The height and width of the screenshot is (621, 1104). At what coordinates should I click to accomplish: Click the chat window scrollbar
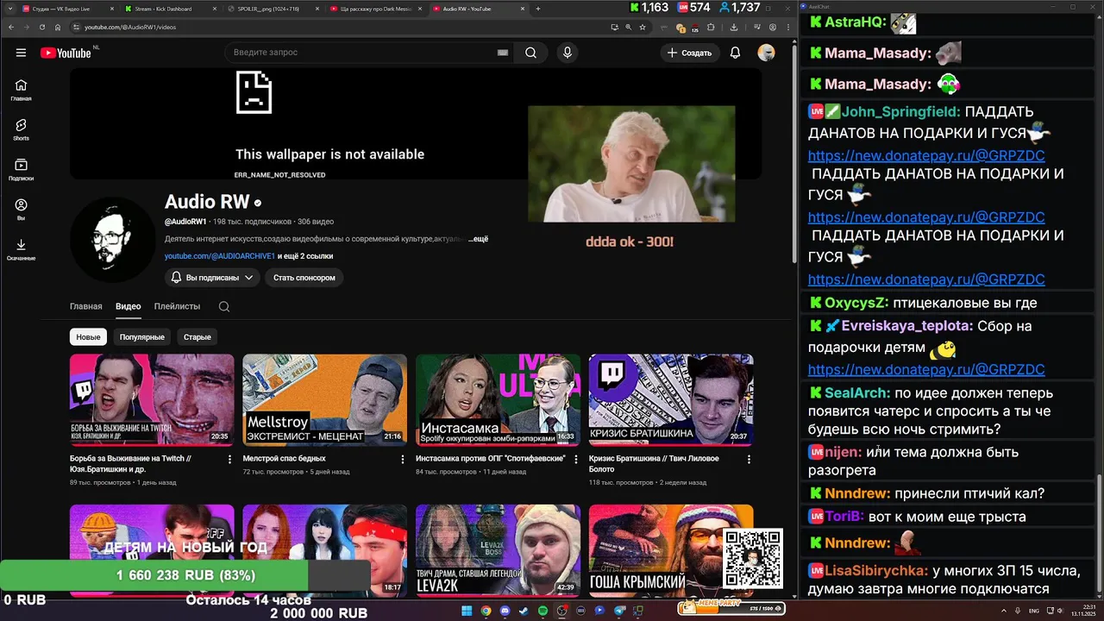[1099, 536]
